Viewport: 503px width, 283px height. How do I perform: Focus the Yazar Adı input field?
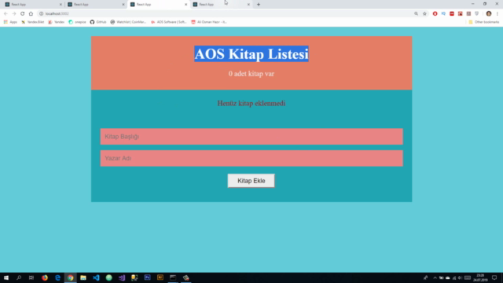251,158
